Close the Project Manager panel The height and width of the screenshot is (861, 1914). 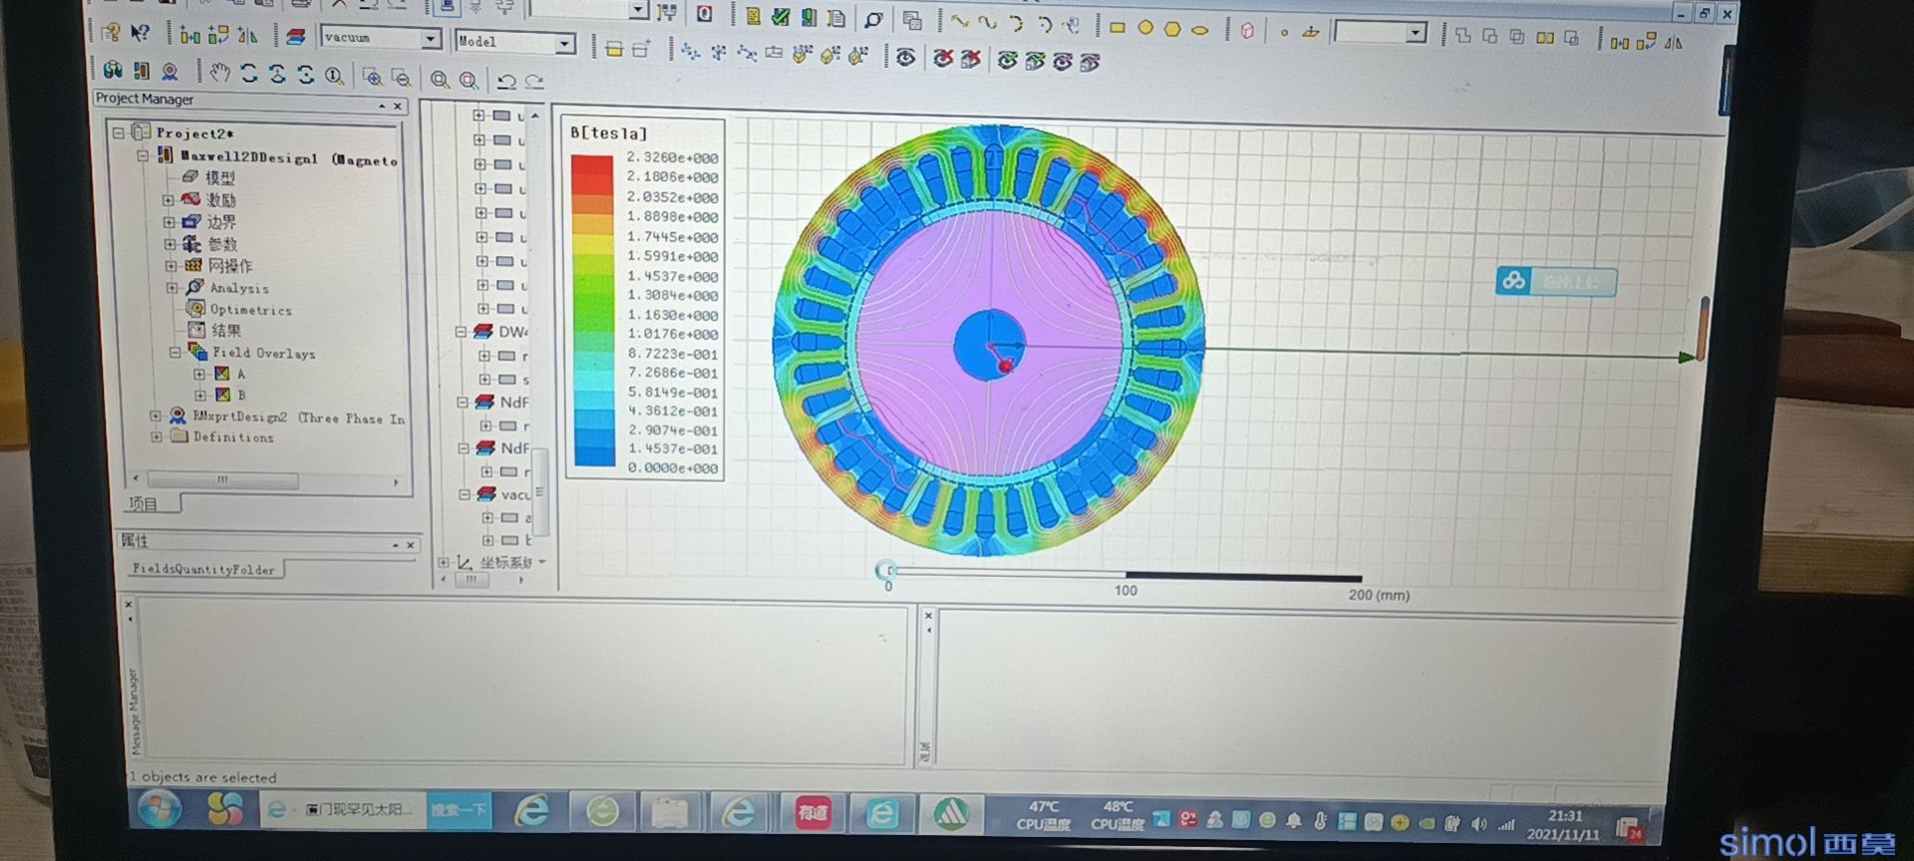[x=398, y=106]
